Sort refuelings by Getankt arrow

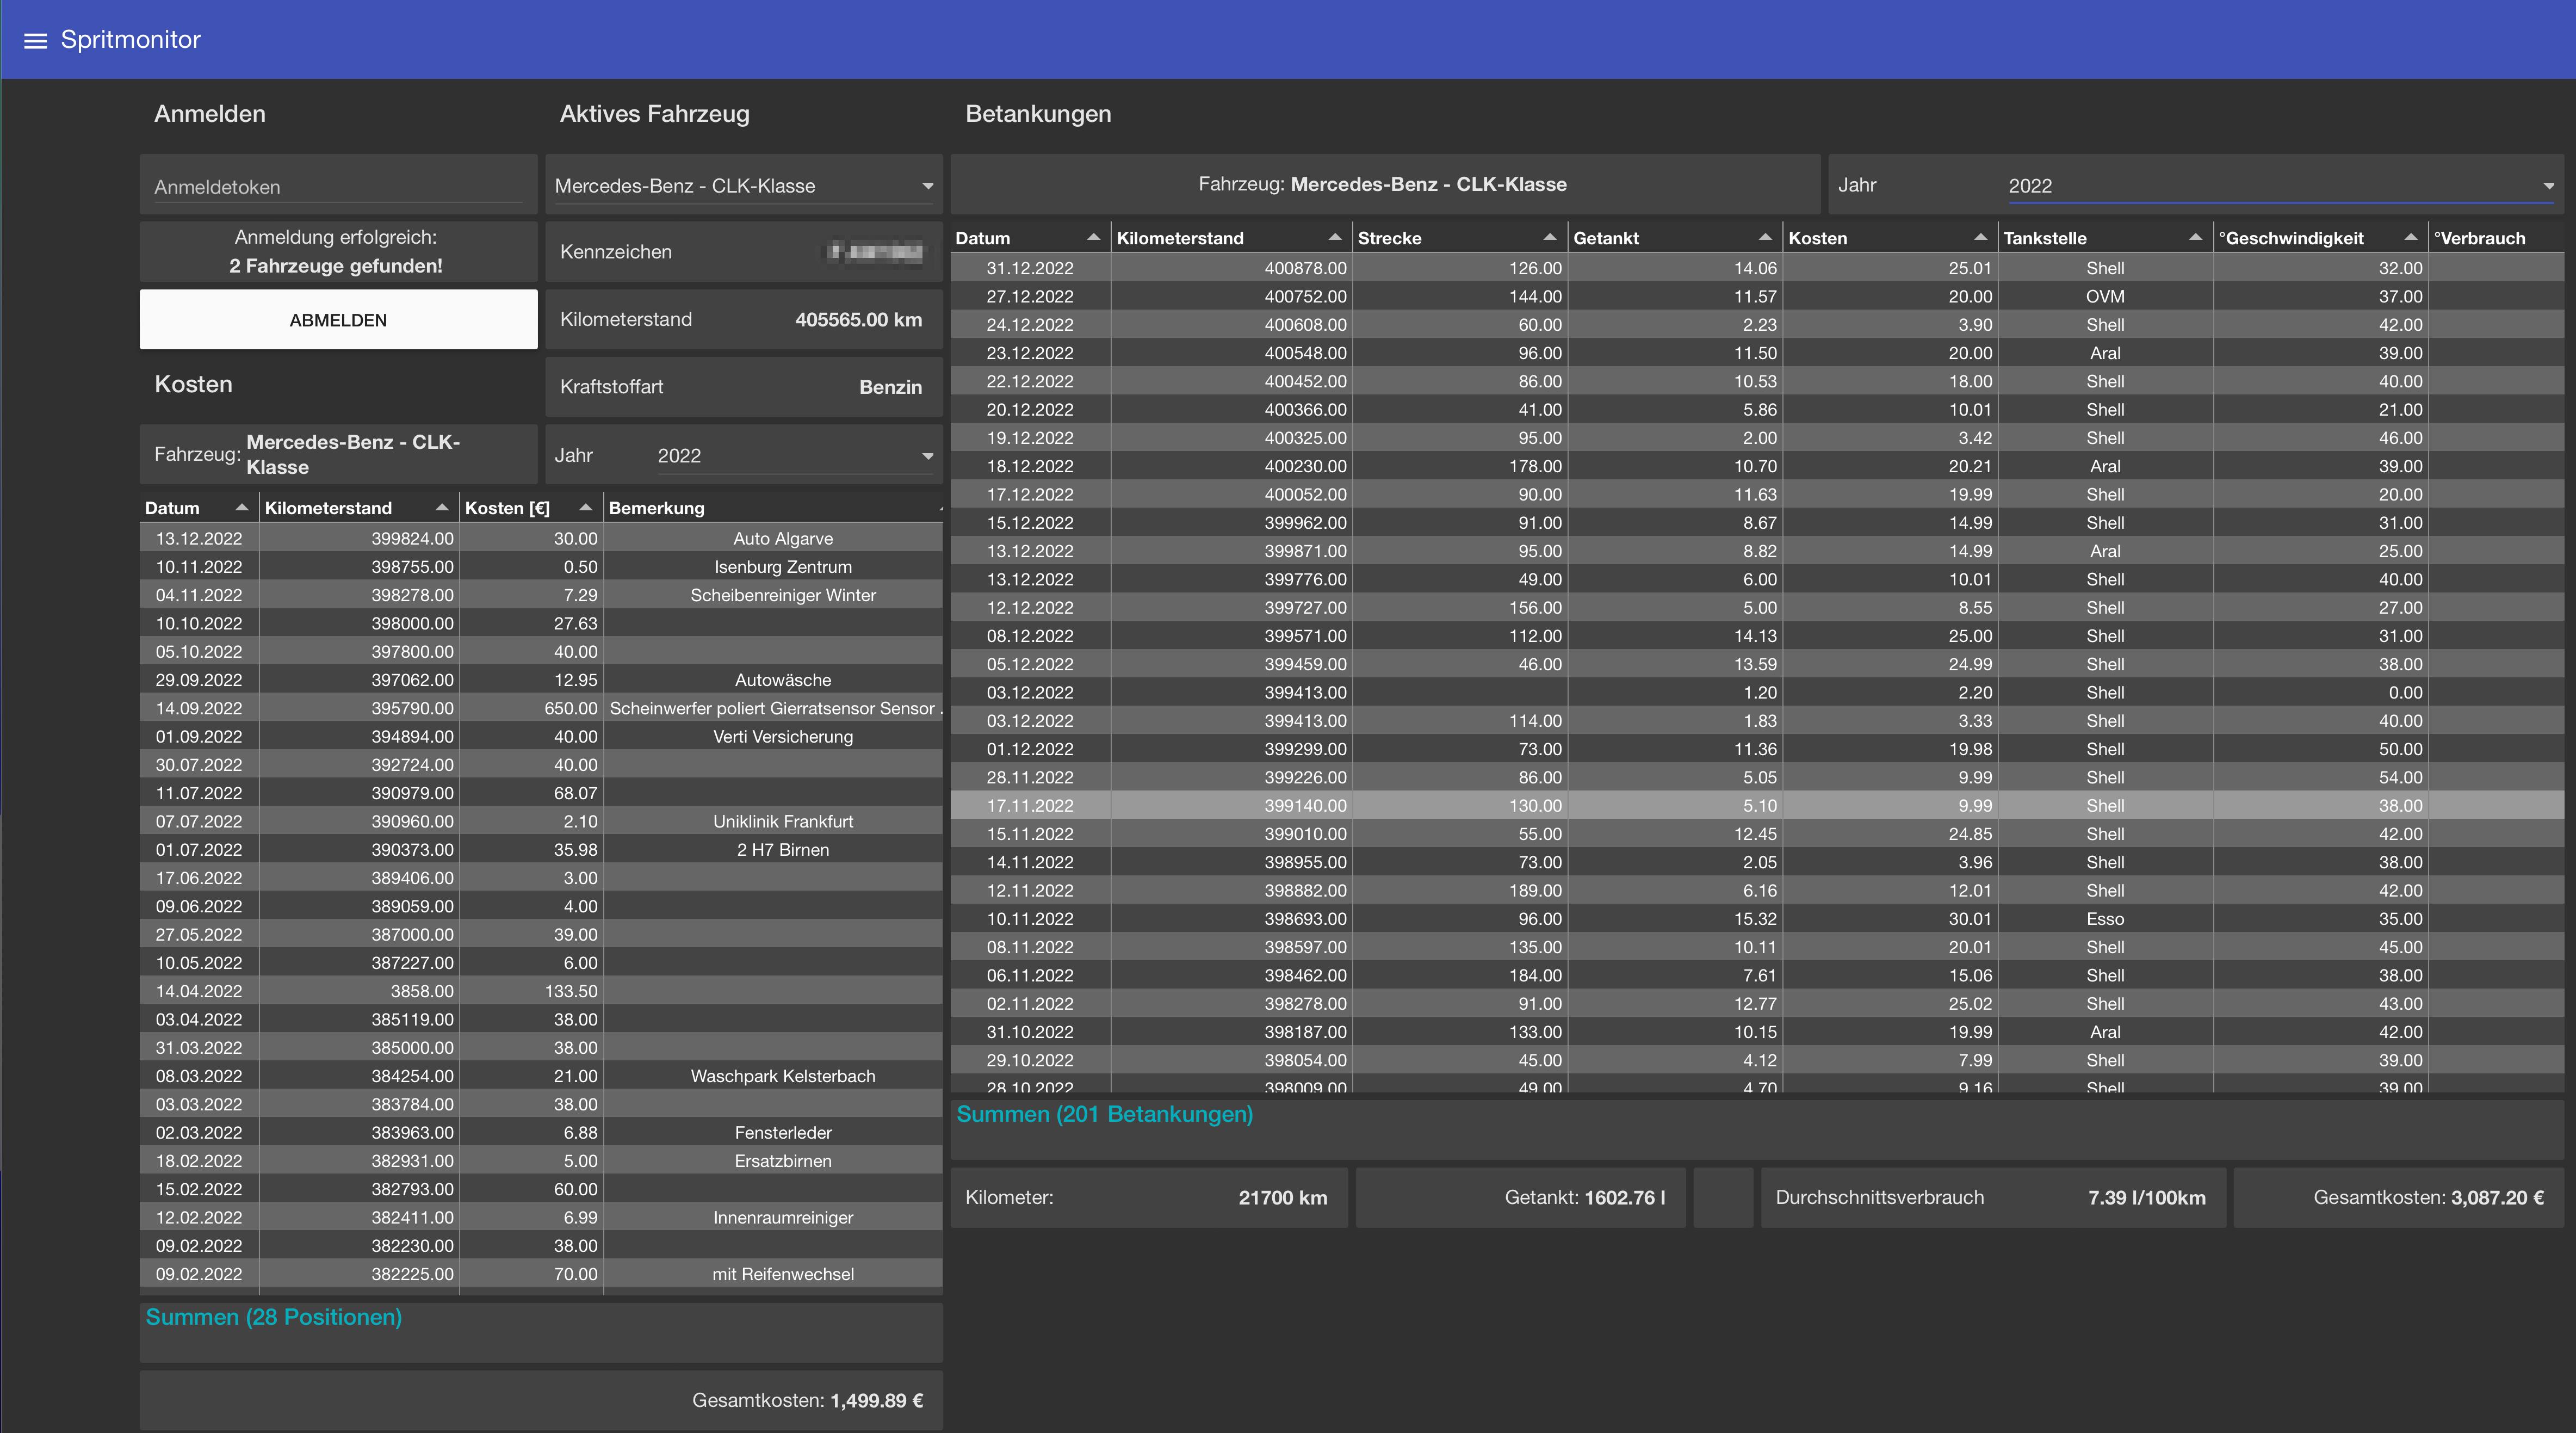(1765, 237)
